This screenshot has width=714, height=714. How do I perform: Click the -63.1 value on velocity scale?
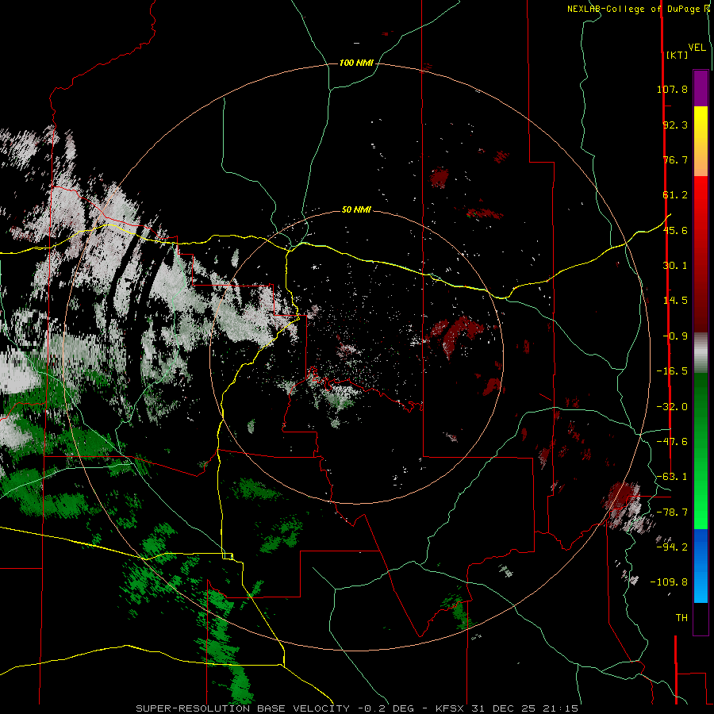pyautogui.click(x=672, y=477)
